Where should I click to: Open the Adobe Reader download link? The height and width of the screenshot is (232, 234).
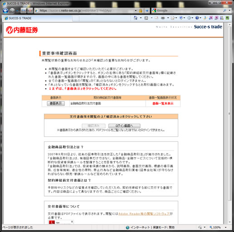point(144,214)
